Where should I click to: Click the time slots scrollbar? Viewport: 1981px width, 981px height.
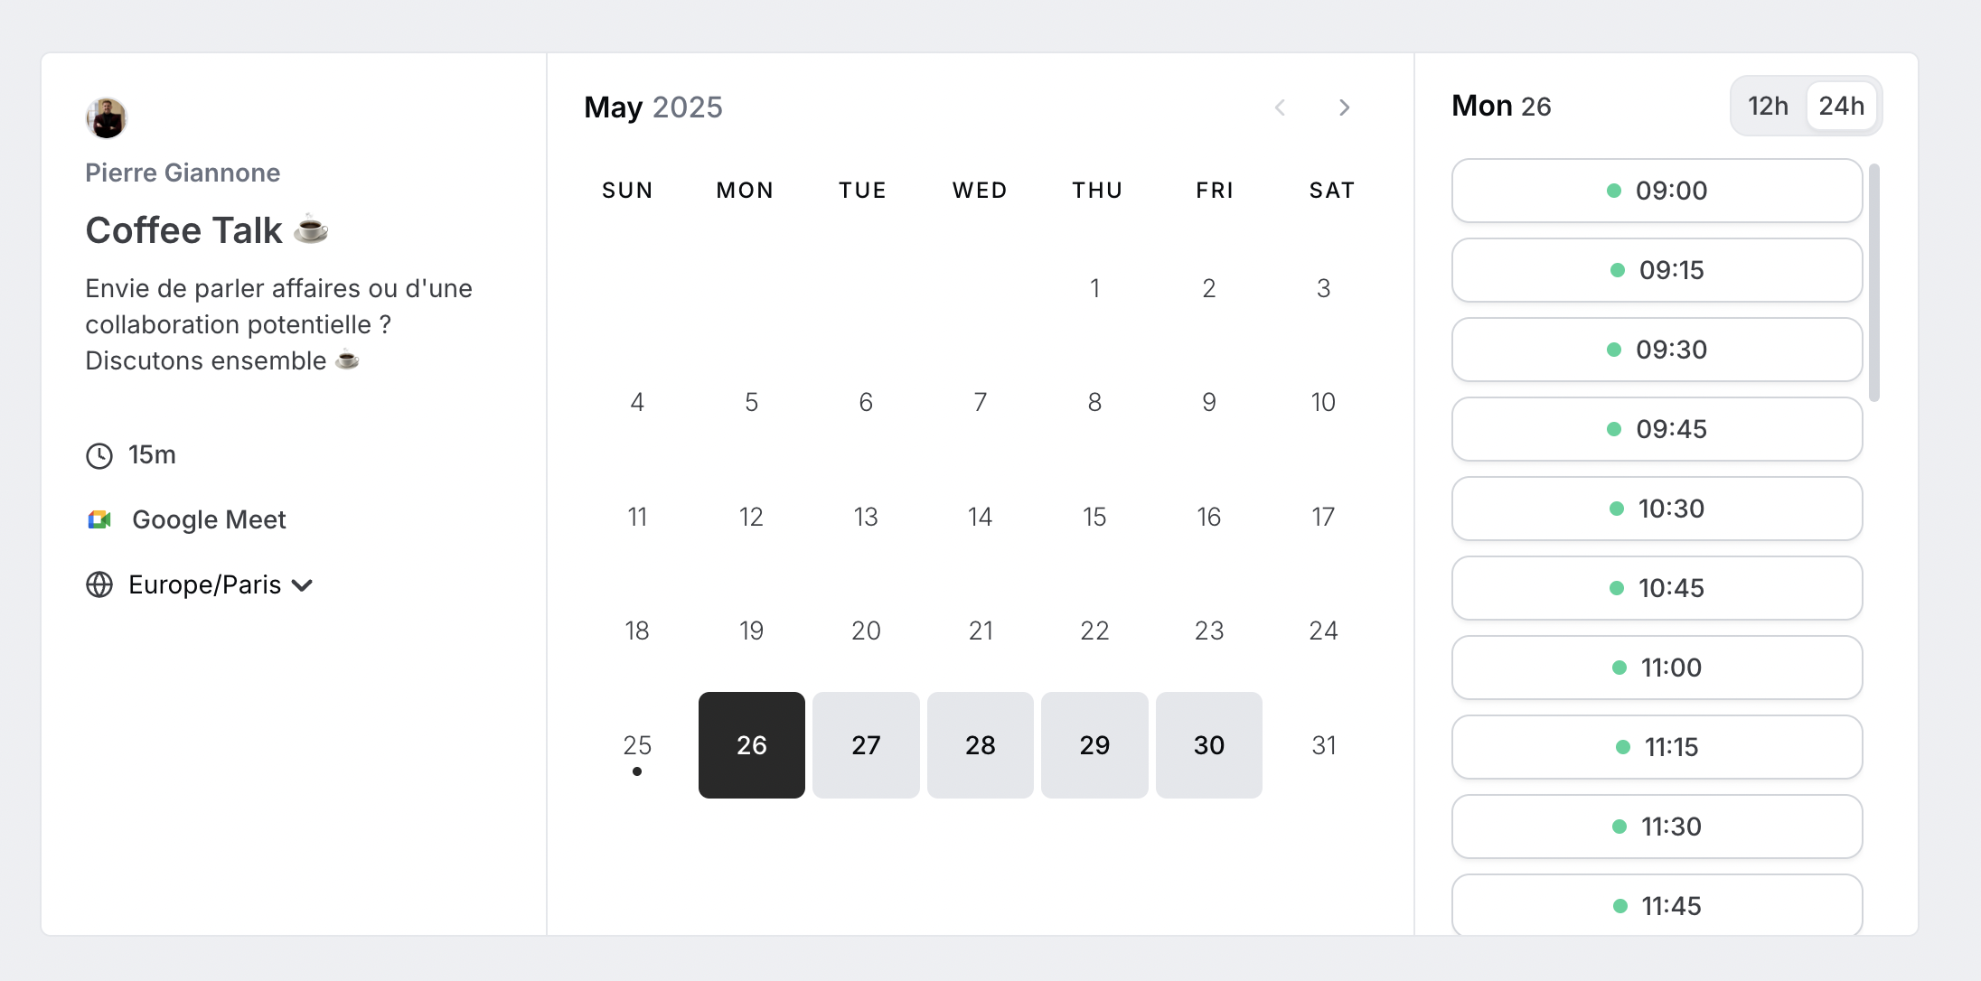tap(1874, 282)
